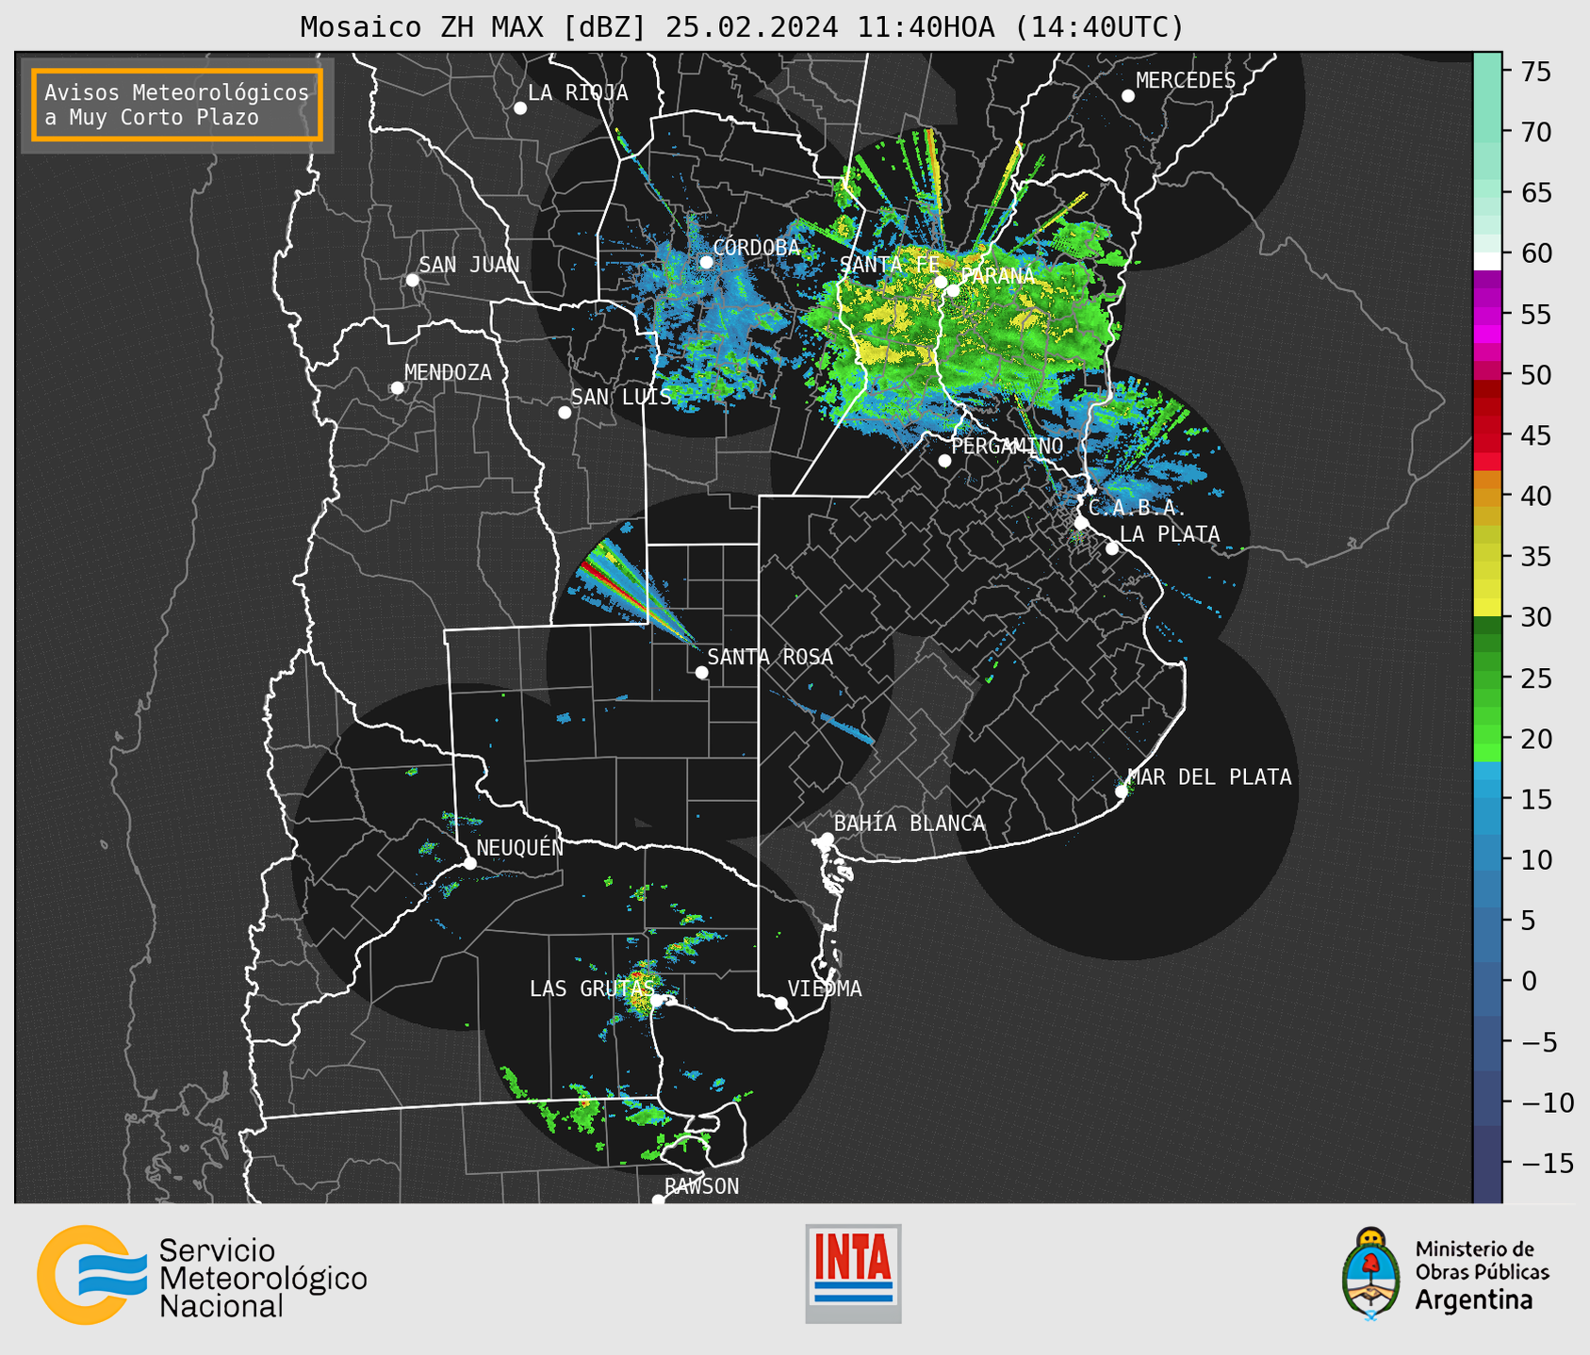
Task: Click the SAN JUAN city marker dot
Action: (x=413, y=280)
